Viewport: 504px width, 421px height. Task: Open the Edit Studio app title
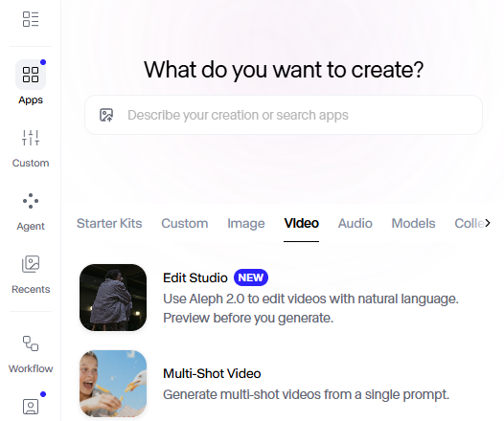[x=195, y=277]
